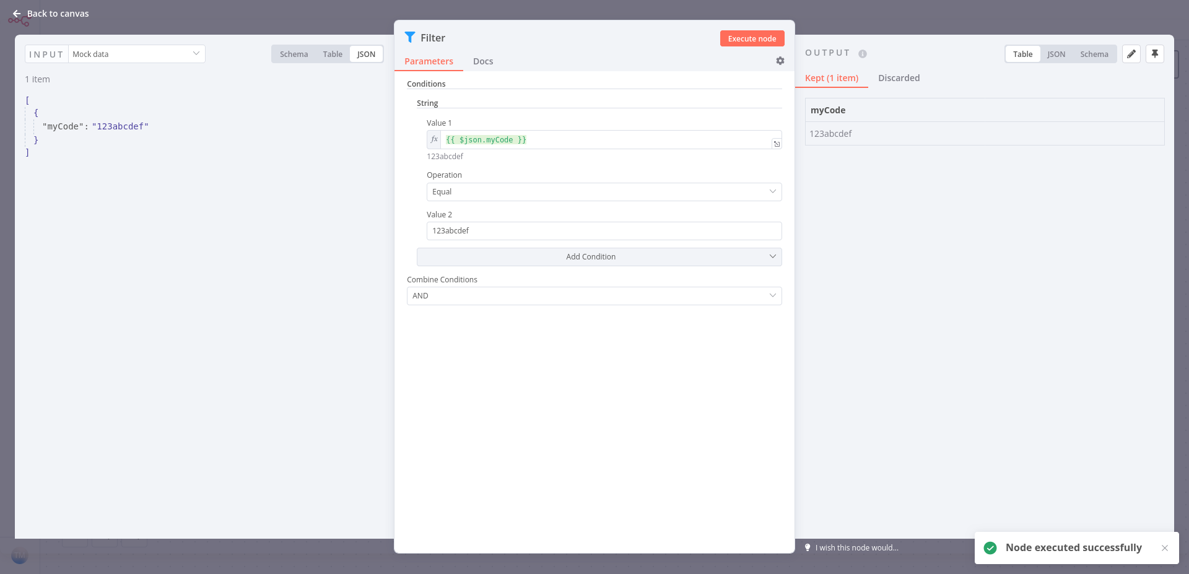Viewport: 1189px width, 574px height.
Task: Dismiss the success notification
Action: [1165, 548]
